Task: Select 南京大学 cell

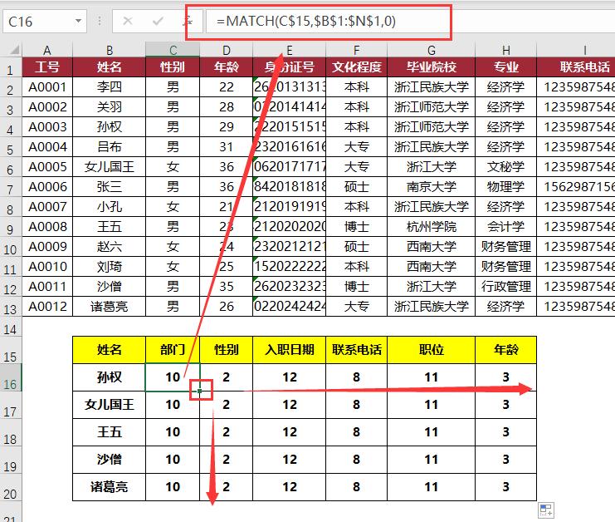Action: click(x=431, y=186)
